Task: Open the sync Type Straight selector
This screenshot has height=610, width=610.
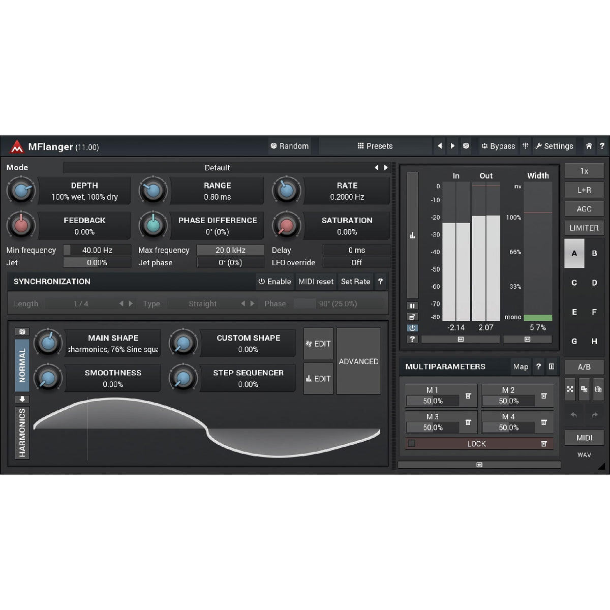Action: coord(212,303)
